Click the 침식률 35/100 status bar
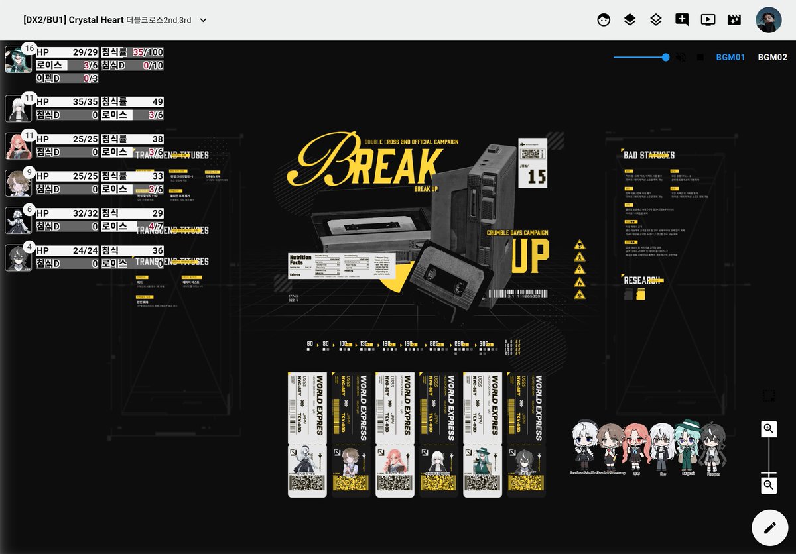796x554 pixels. [132, 52]
